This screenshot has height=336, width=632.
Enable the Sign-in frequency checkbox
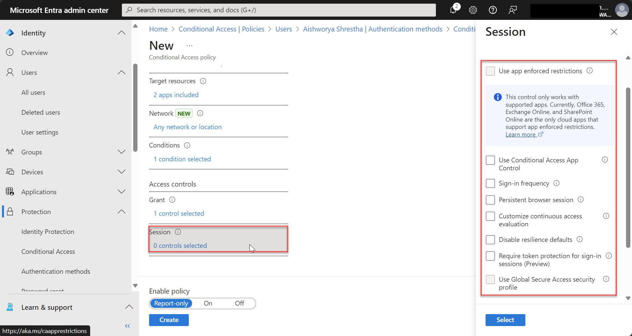(490, 183)
